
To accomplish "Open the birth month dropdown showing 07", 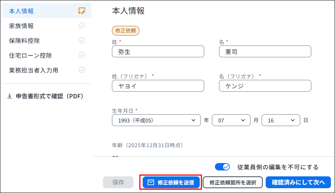I will click(x=231, y=121).
